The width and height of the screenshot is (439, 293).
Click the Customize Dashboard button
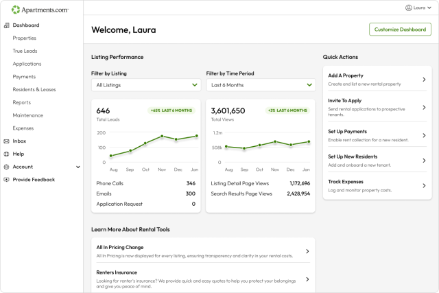[x=400, y=30]
